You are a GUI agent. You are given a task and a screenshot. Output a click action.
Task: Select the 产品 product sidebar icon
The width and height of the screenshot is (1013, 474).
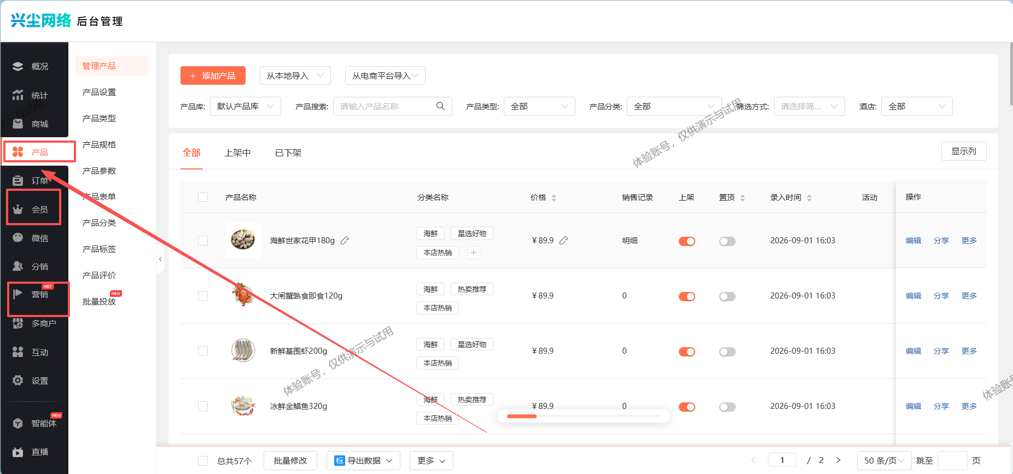click(18, 152)
